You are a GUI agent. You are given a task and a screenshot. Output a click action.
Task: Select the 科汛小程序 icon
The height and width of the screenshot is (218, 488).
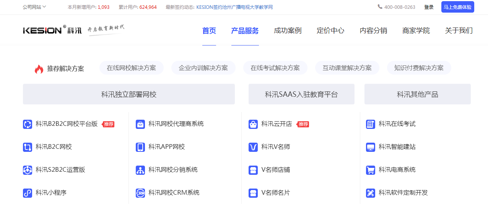pos(28,193)
